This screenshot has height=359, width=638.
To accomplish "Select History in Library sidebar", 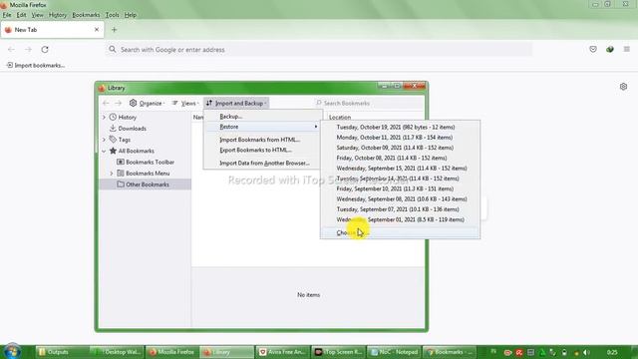I will pos(127,118).
